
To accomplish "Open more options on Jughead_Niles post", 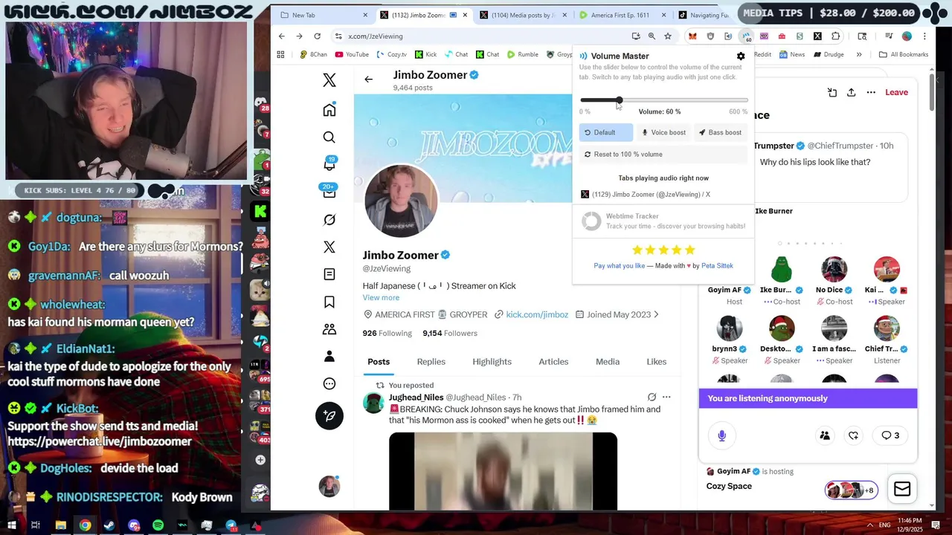I will point(666,397).
